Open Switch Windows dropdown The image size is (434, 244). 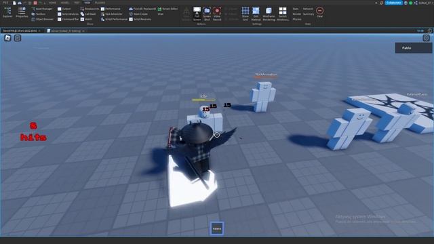click(283, 14)
